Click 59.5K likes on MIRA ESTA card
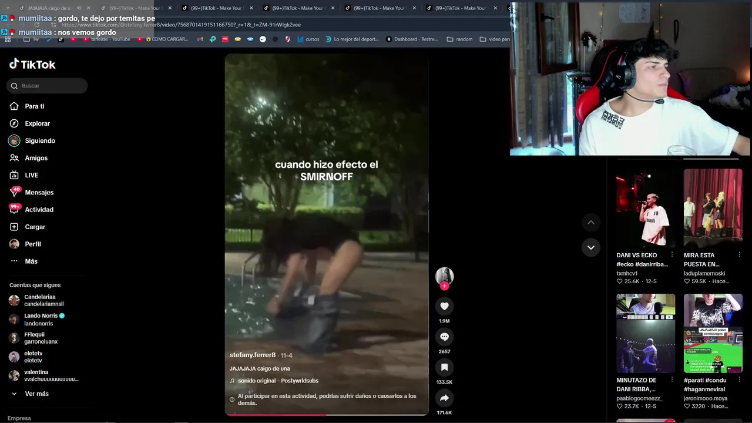Viewport: 752px width, 423px height. (x=695, y=281)
